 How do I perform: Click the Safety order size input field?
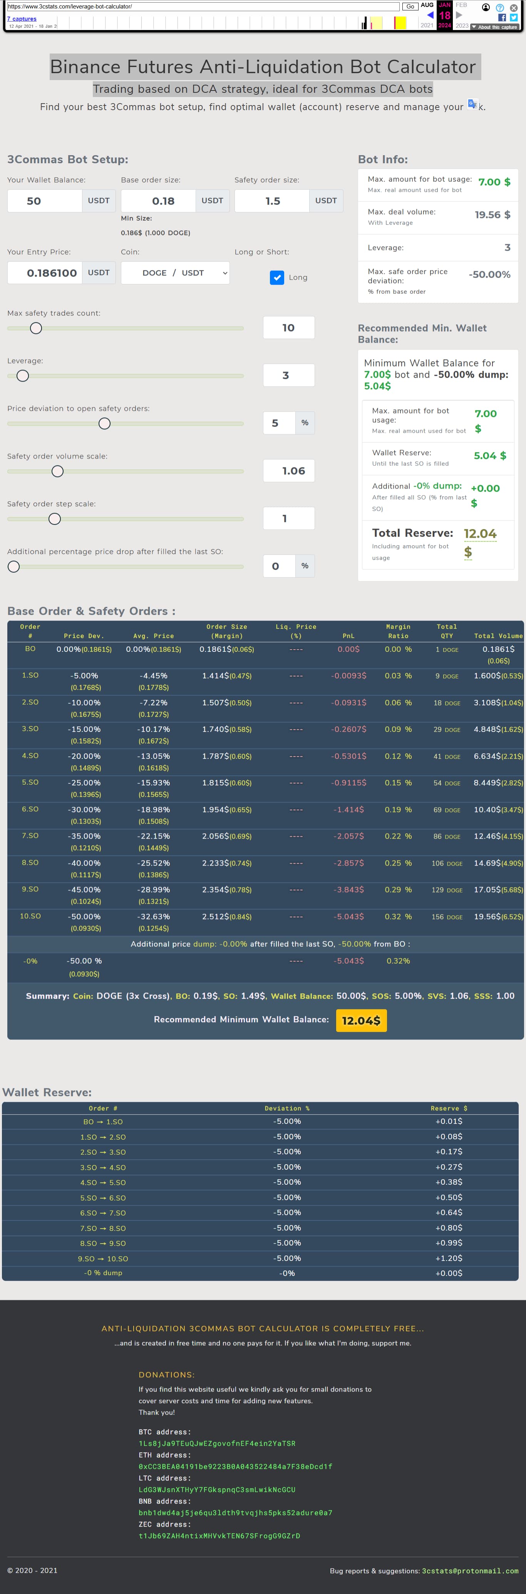click(x=271, y=201)
